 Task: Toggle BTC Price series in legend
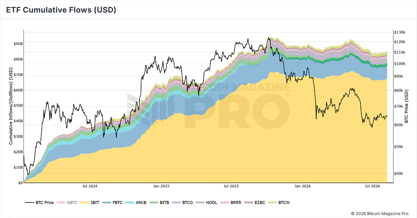pyautogui.click(x=40, y=202)
